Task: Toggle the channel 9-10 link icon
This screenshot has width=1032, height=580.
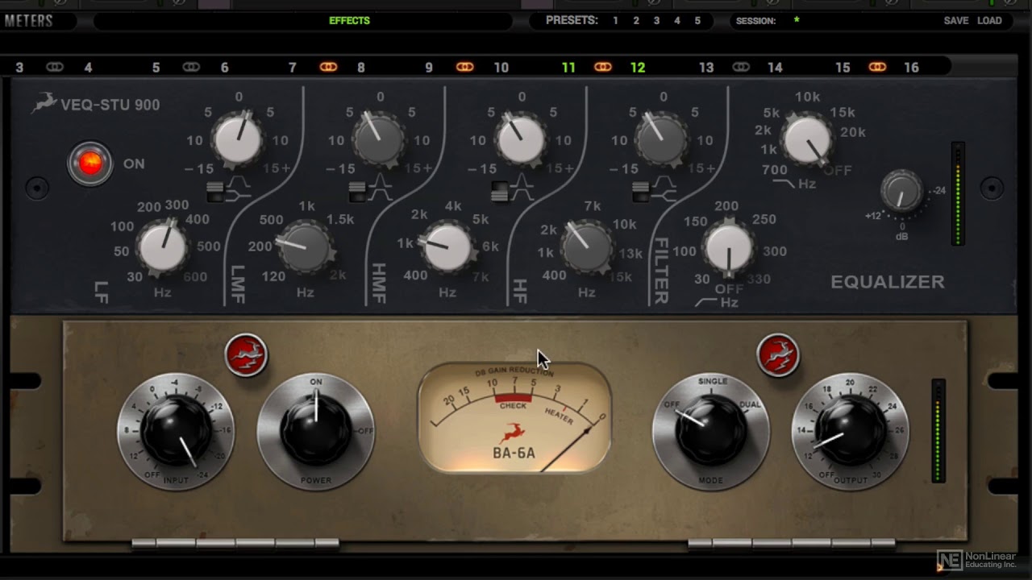Action: coord(464,67)
